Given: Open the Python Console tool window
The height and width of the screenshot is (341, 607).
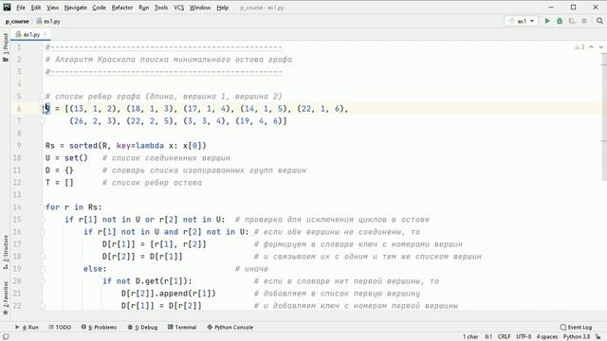Looking at the screenshot, I should [230, 327].
